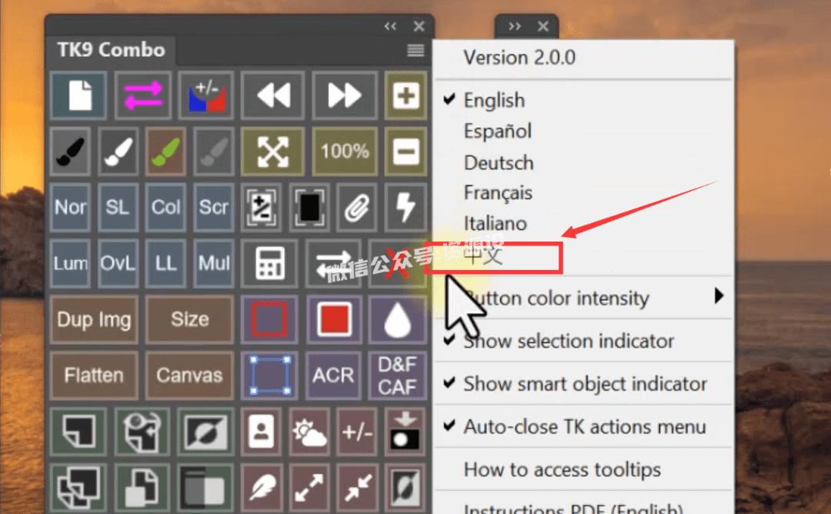Select the green paintbrush icon
Image resolution: width=831 pixels, height=514 pixels.
click(166, 152)
